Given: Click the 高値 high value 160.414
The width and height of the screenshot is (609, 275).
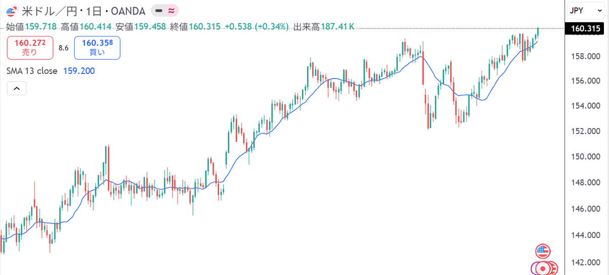Looking at the screenshot, I should tap(96, 26).
